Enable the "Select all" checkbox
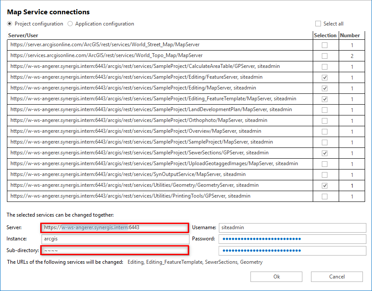 tap(318, 23)
